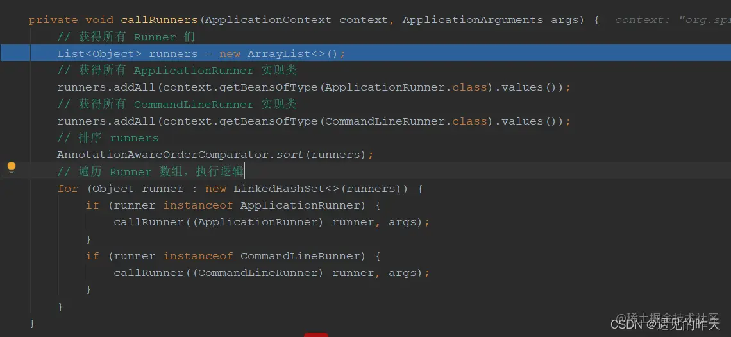Click 'LinkedHashSet<>' in the for loop
Screen dimensions: 731x337
[x=287, y=189]
